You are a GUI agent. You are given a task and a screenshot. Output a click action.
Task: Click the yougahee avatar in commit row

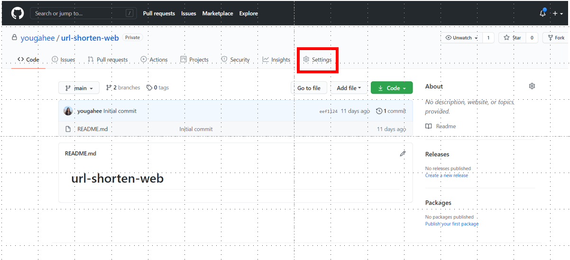(x=68, y=111)
